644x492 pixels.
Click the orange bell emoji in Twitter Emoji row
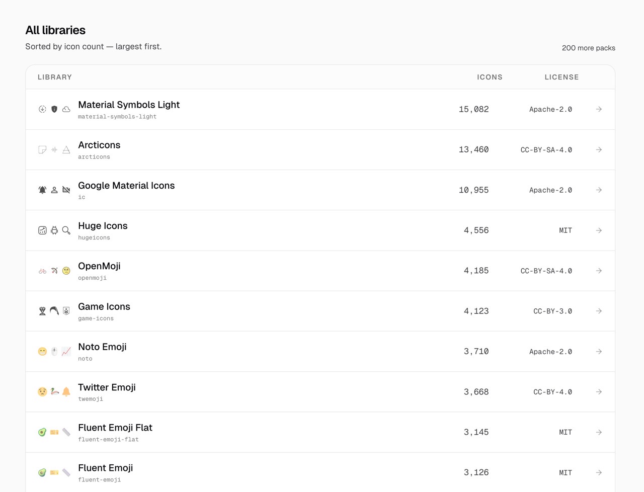pos(66,392)
